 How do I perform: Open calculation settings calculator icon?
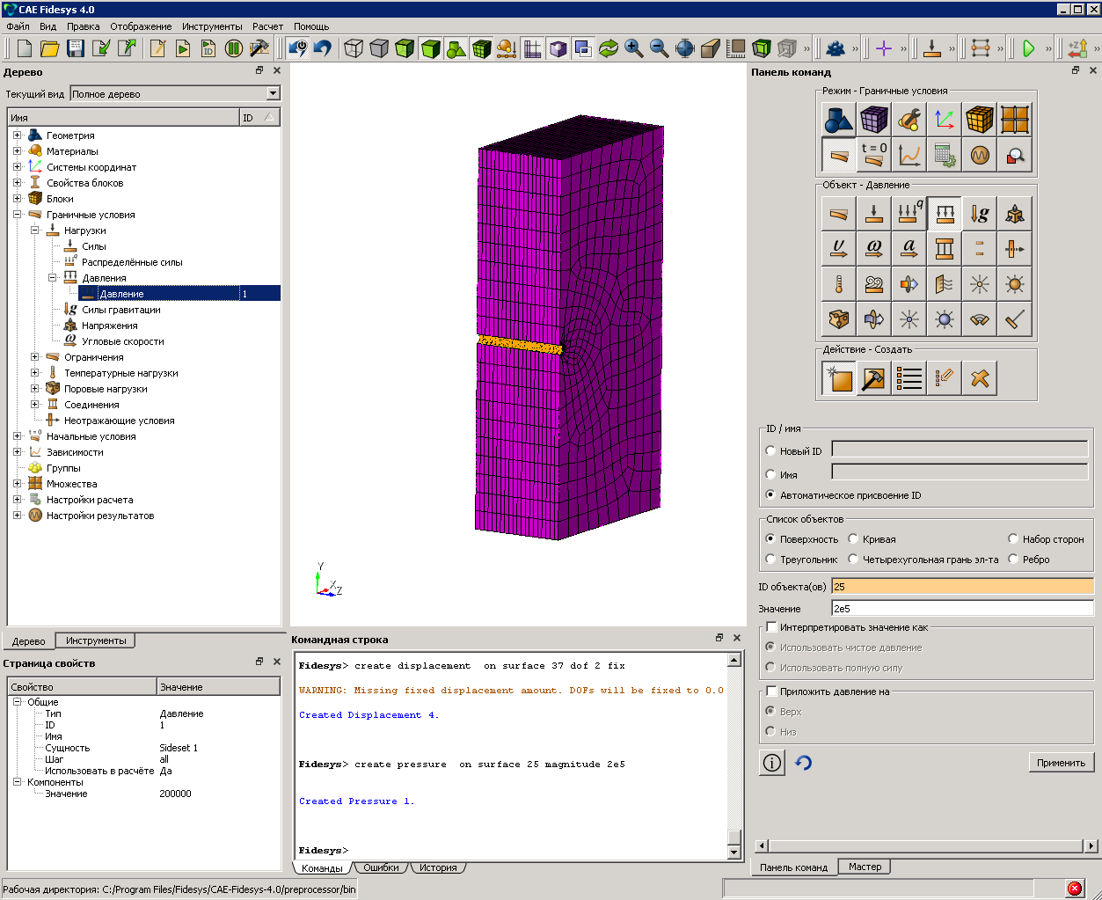(945, 154)
